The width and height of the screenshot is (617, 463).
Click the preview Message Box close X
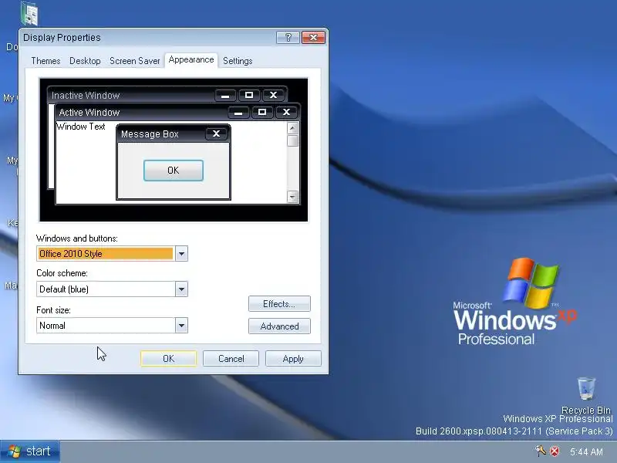tap(216, 133)
